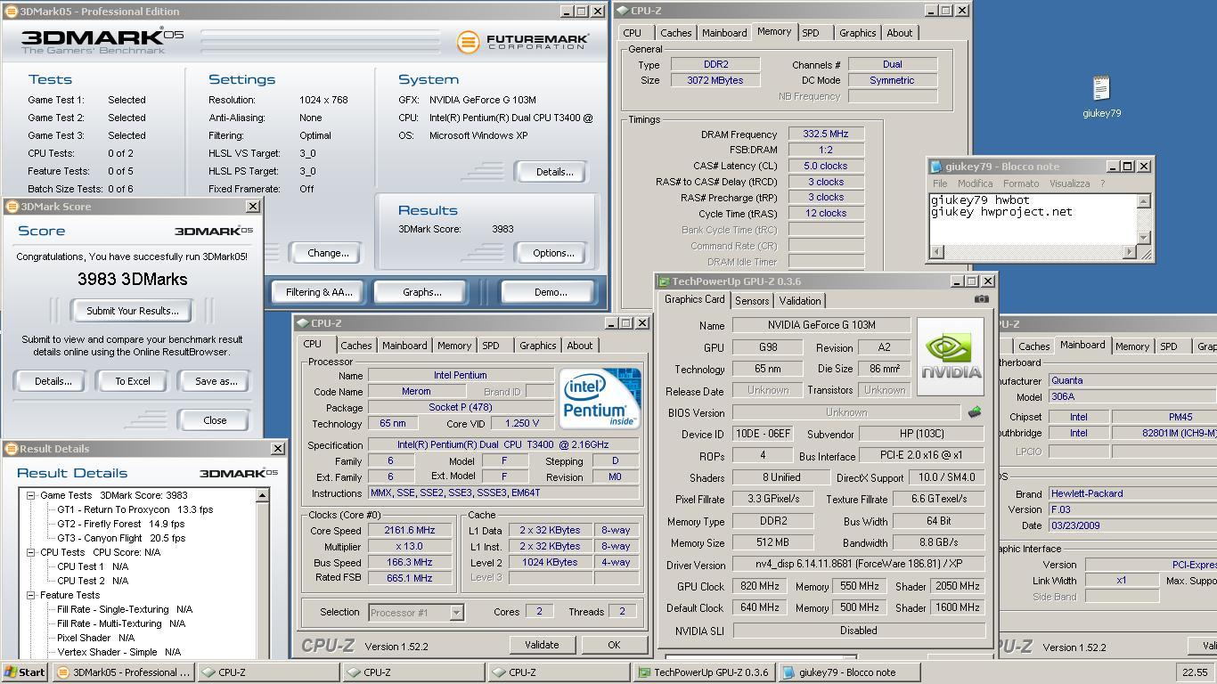The height and width of the screenshot is (684, 1217).
Task: Click the GPU-Z title bar icon
Action: point(664,281)
